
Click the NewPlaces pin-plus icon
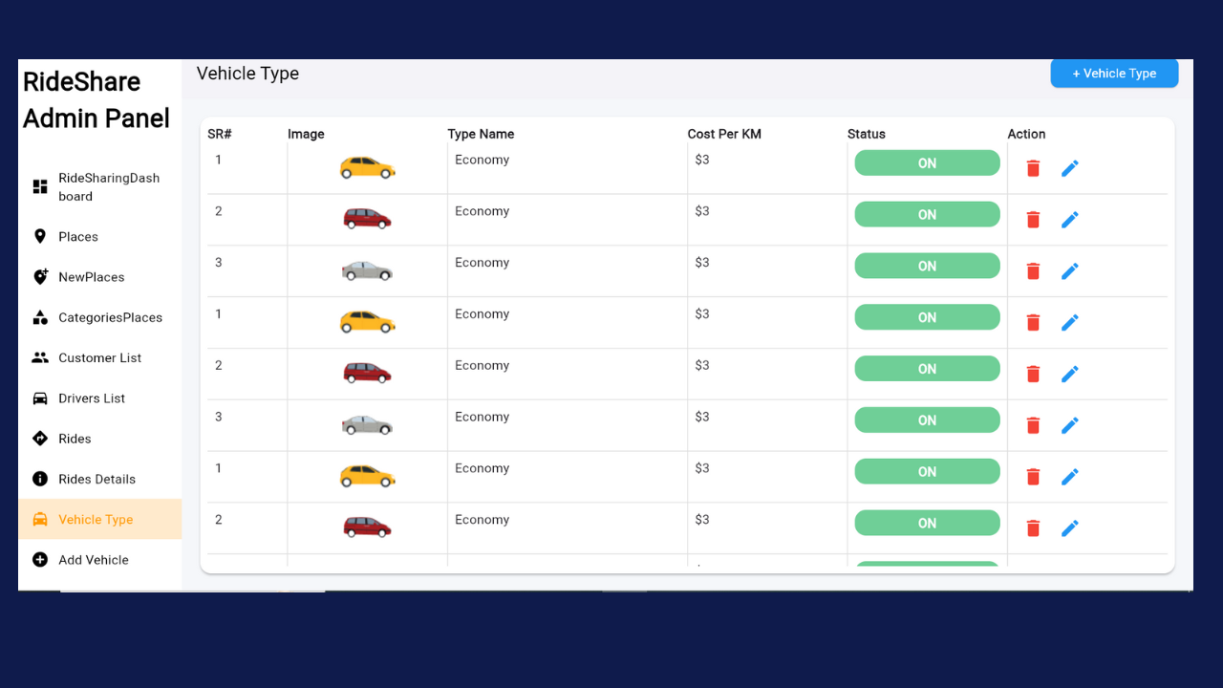pos(40,277)
